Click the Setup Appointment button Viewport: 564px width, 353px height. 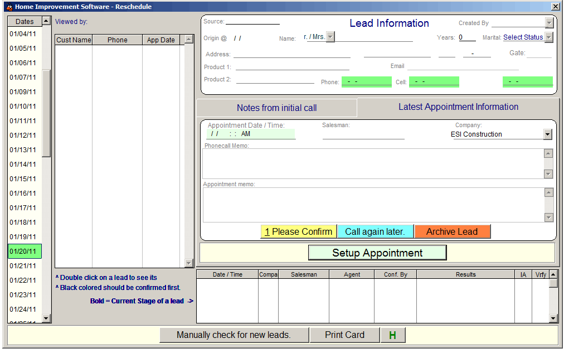[377, 253]
